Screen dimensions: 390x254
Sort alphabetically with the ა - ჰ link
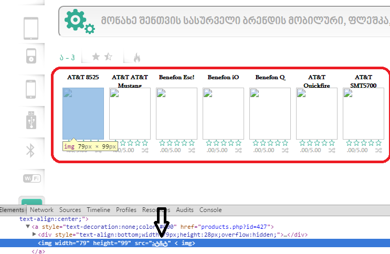point(67,58)
